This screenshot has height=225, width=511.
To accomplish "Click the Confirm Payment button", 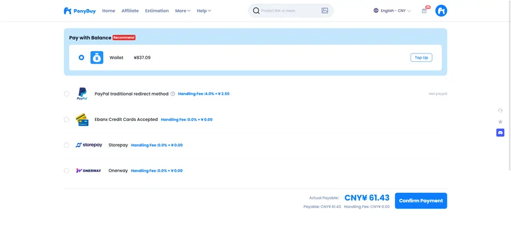I will [421, 201].
